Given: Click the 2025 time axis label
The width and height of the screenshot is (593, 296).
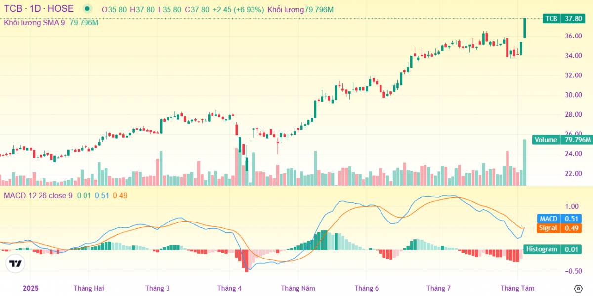Looking at the screenshot, I should coord(30,288).
